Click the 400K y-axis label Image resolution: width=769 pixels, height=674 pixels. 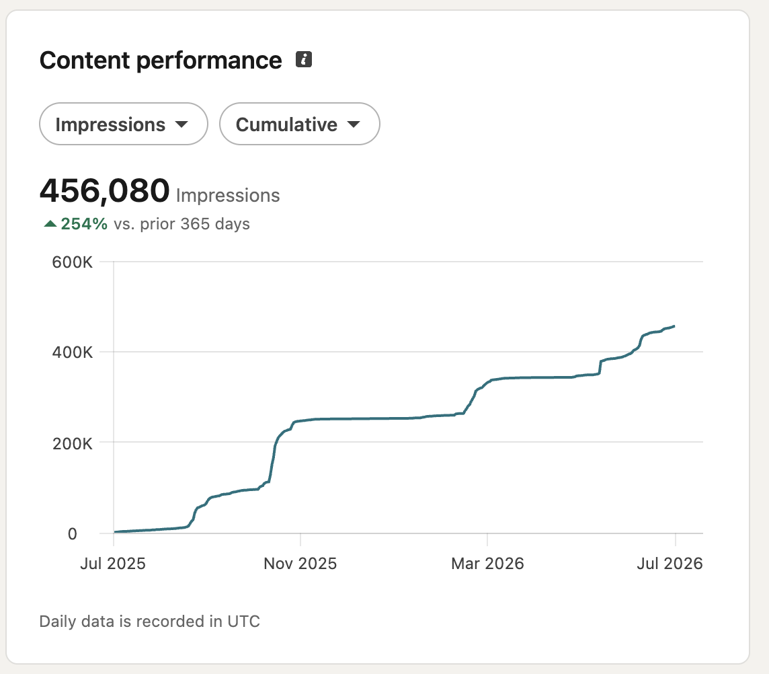pos(72,352)
